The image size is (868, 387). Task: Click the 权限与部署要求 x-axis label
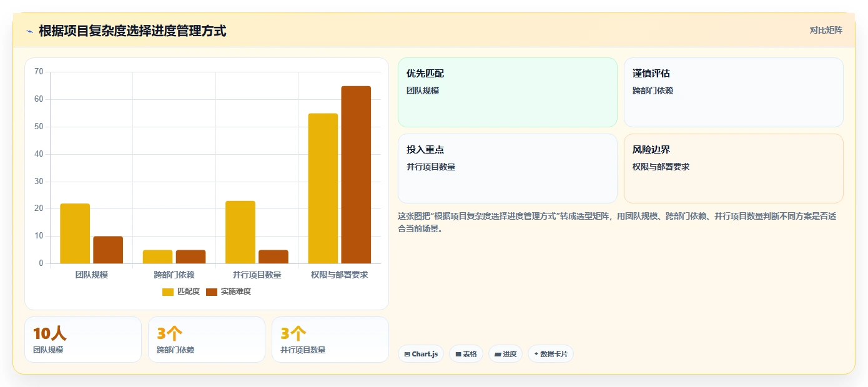click(x=340, y=275)
